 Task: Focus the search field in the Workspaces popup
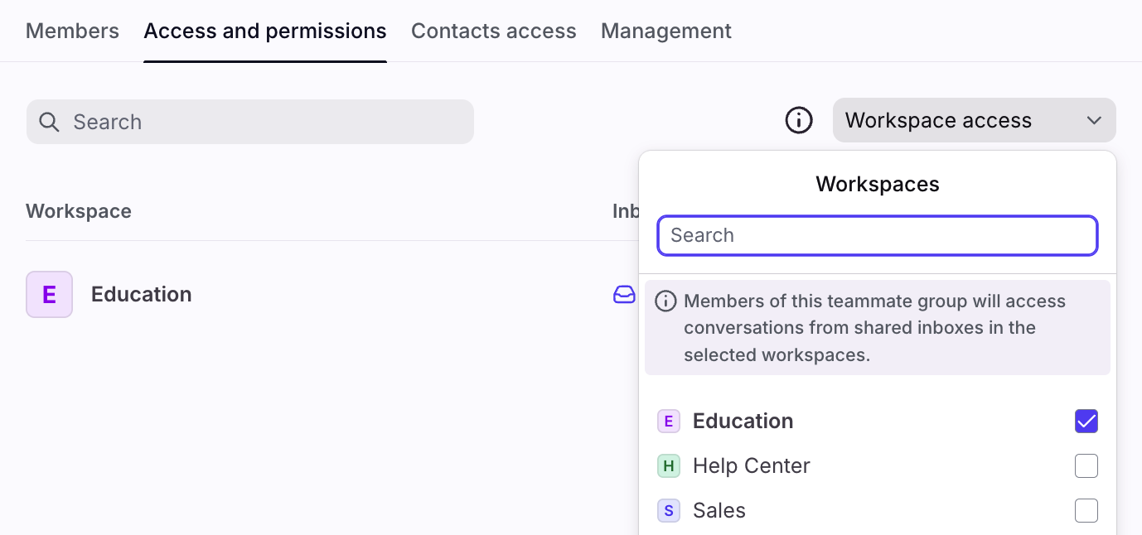877,235
